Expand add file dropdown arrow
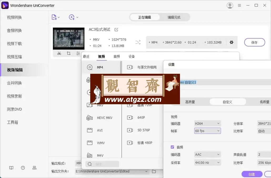Screen dimensions: 271x178 pos(59,17)
